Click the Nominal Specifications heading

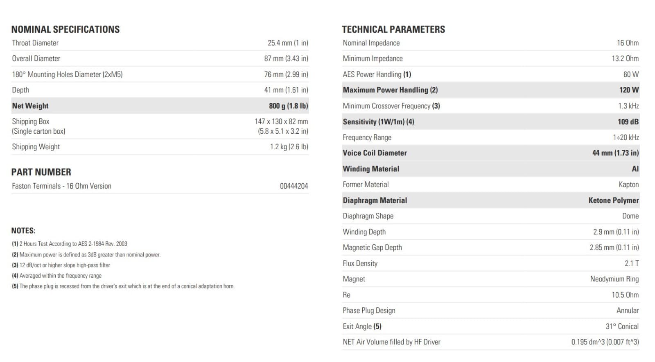pos(65,29)
